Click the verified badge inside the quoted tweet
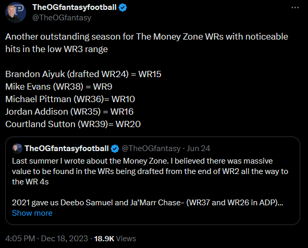Screen dimensions: 308x248 (115, 148)
